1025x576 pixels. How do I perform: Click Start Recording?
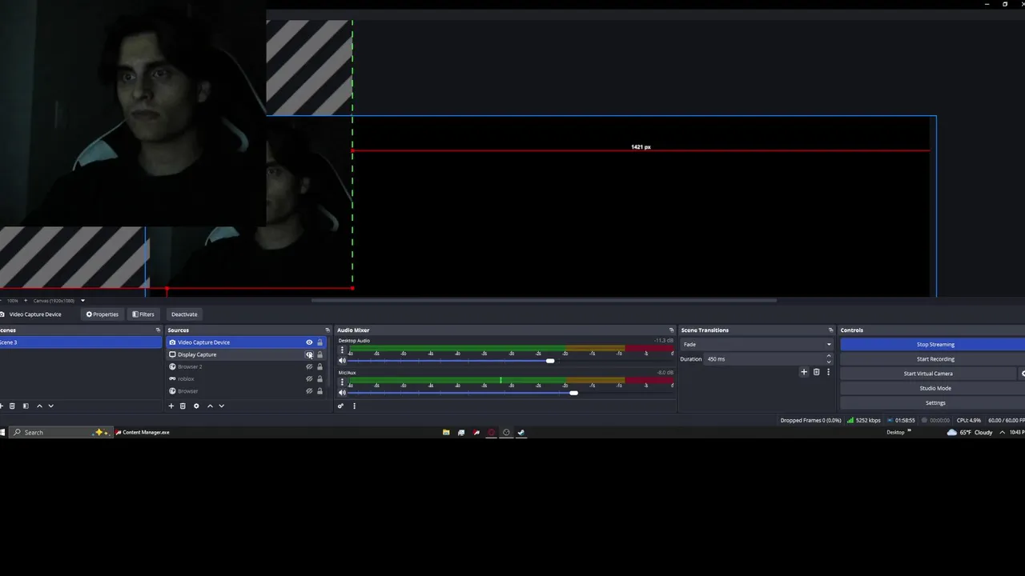935,358
